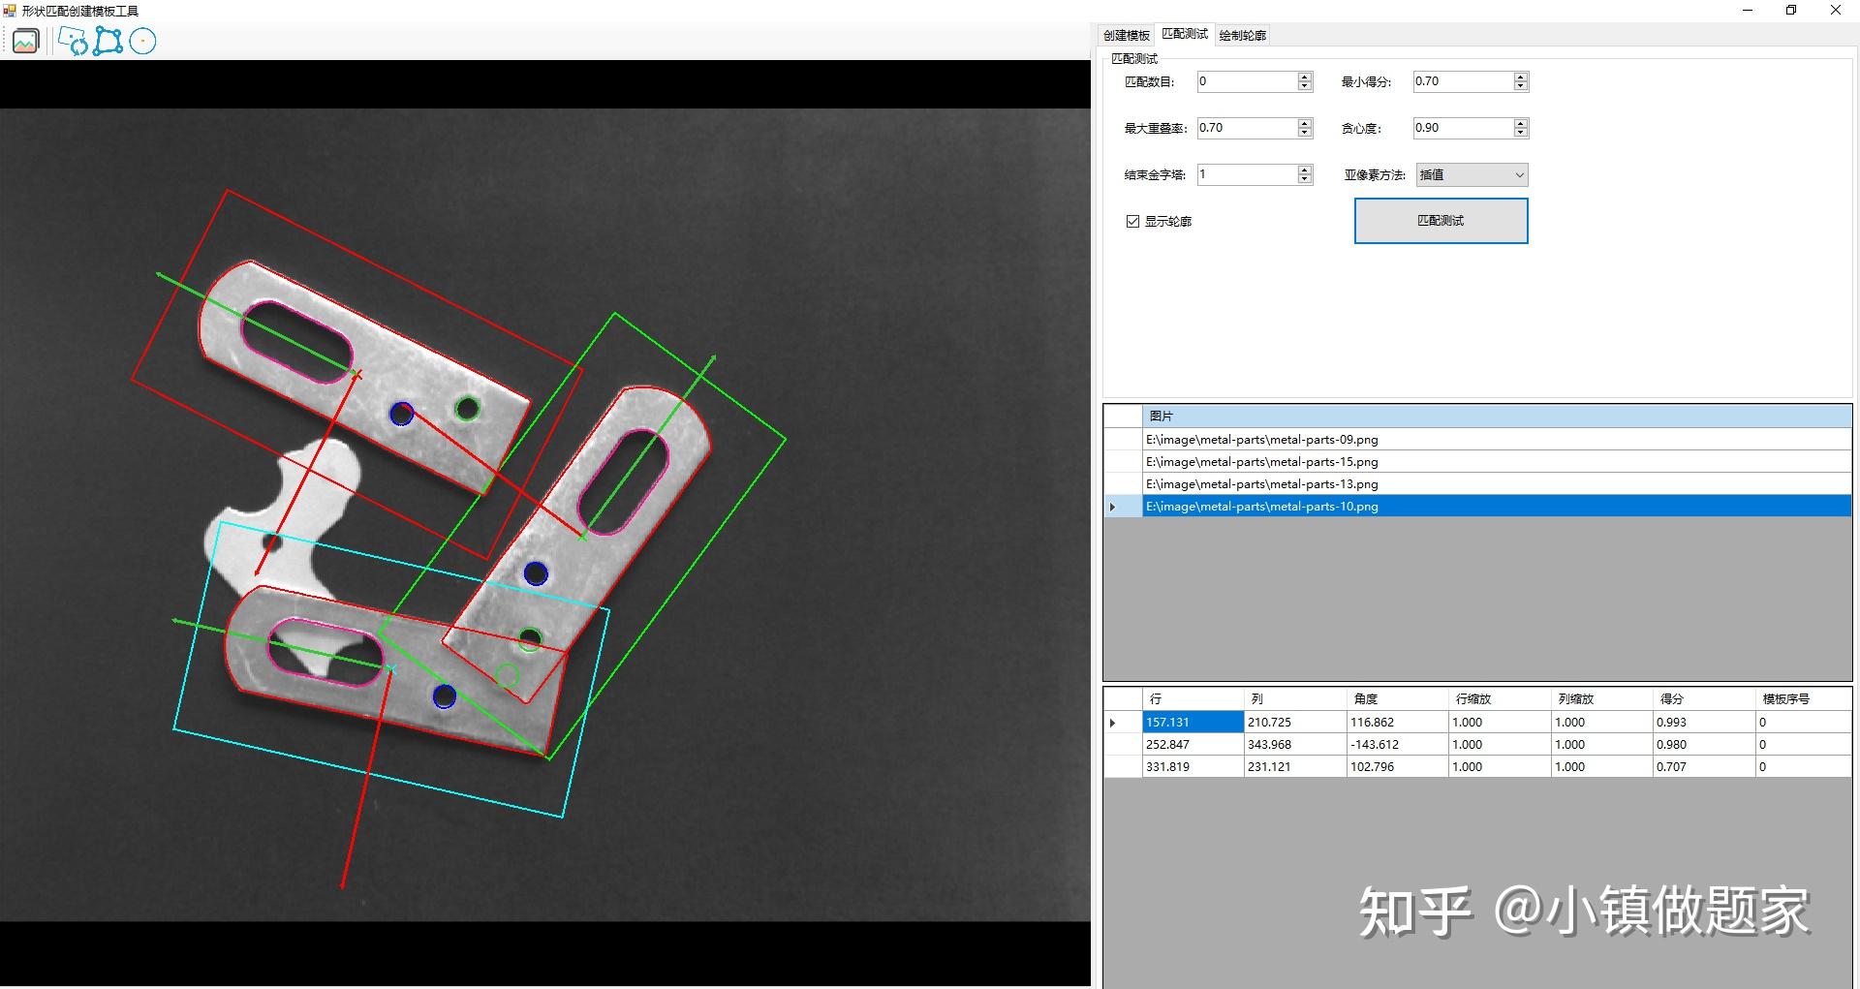Select the metal-parts-13.png image row
The image size is (1860, 989).
tap(1261, 483)
